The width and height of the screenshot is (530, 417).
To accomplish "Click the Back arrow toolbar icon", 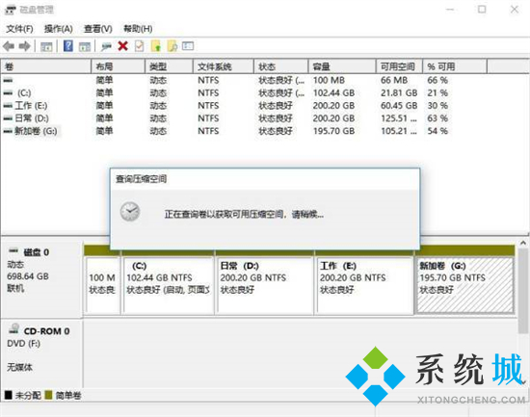I will coord(9,46).
